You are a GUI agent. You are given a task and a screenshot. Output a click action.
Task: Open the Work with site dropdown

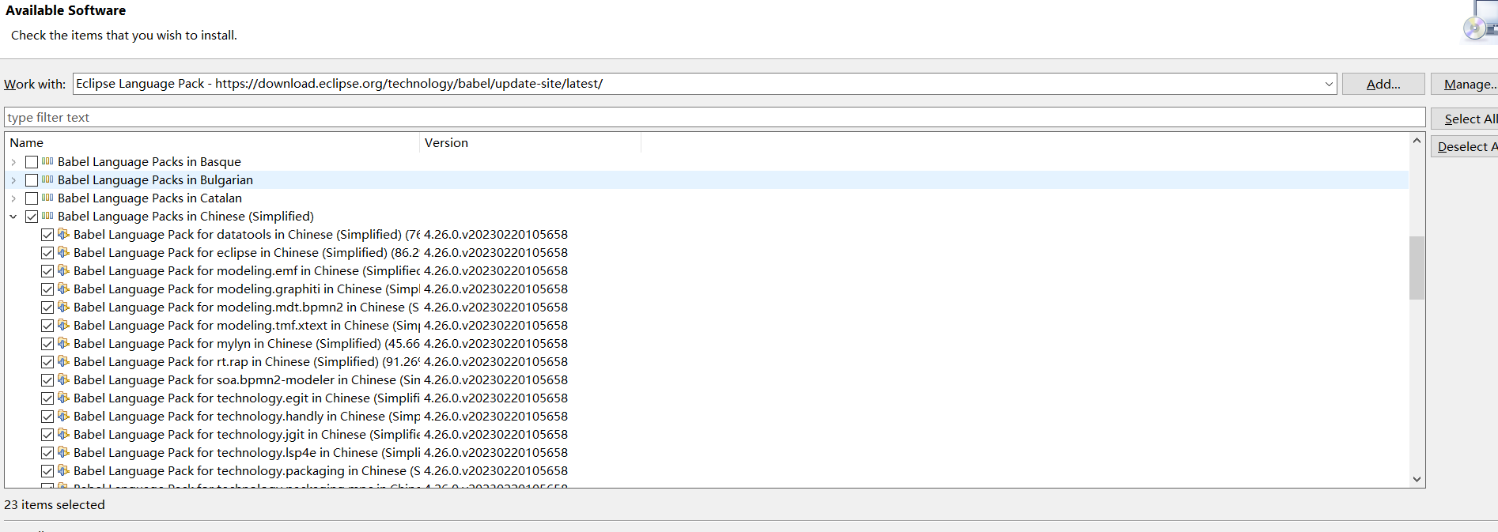pyautogui.click(x=1329, y=84)
